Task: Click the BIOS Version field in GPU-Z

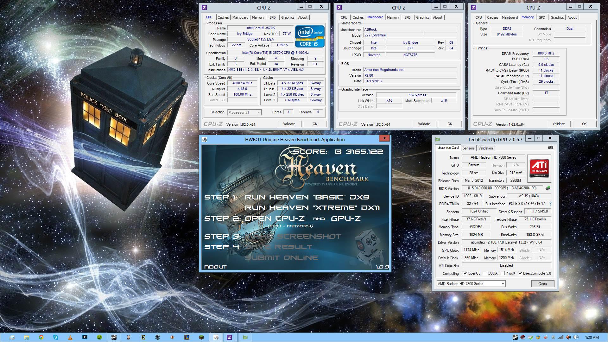Action: (x=502, y=188)
